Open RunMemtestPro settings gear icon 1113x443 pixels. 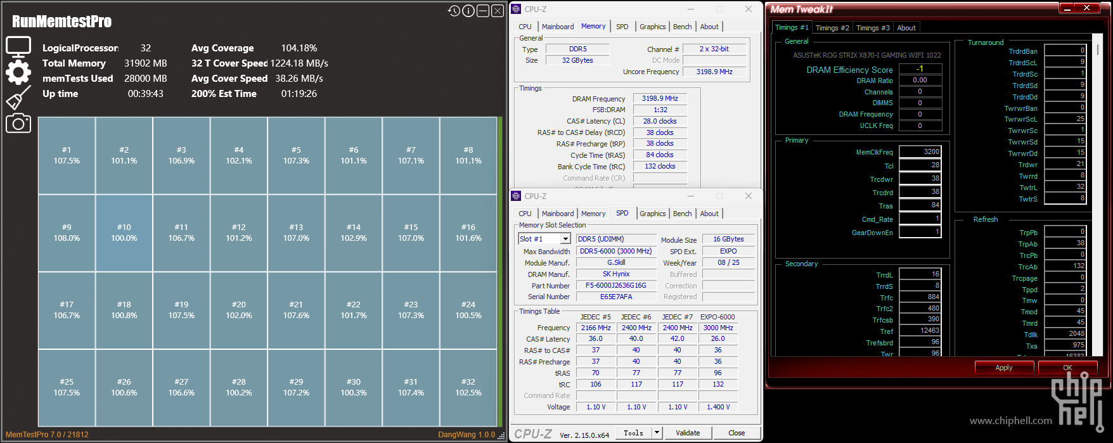pyautogui.click(x=18, y=72)
